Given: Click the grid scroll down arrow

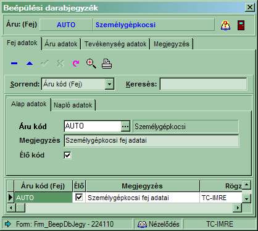Looking at the screenshot, I should coord(246,199).
